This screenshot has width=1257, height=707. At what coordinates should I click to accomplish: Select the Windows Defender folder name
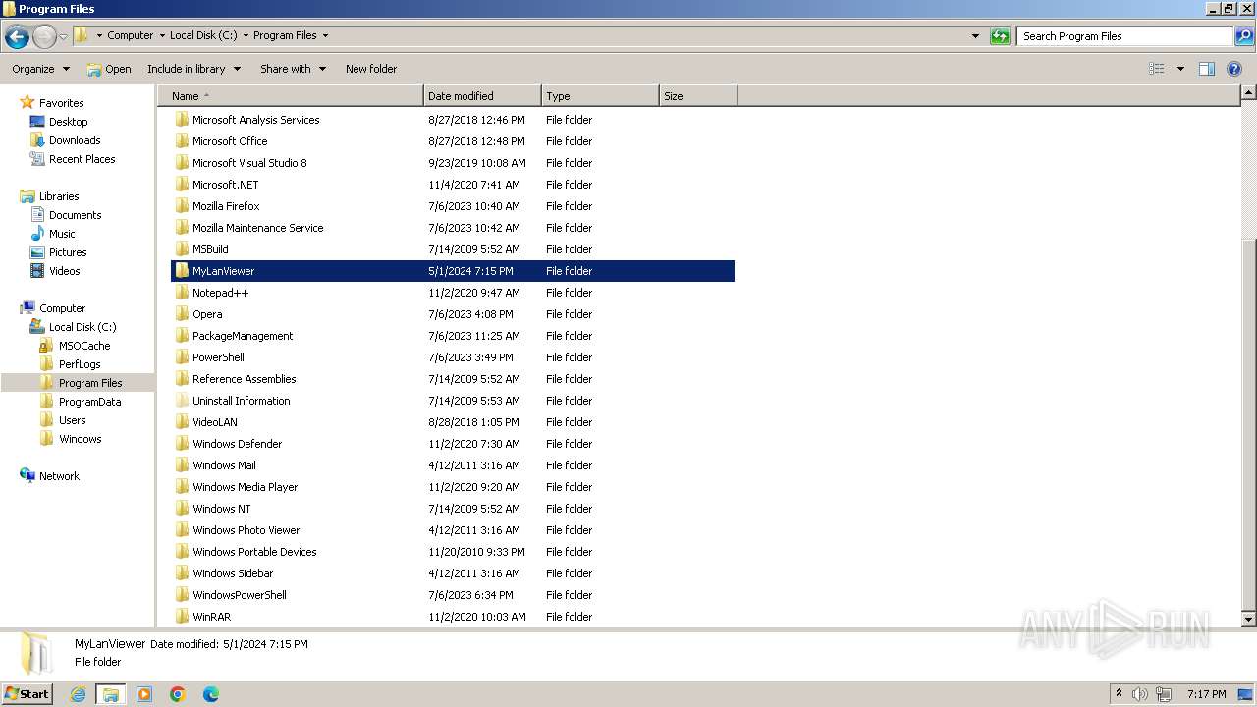point(237,444)
